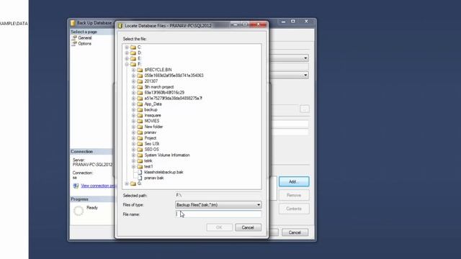The width and height of the screenshot is (461, 259).
Task: Select the klasshotelsbackup.bak file name
Action: coord(164,172)
